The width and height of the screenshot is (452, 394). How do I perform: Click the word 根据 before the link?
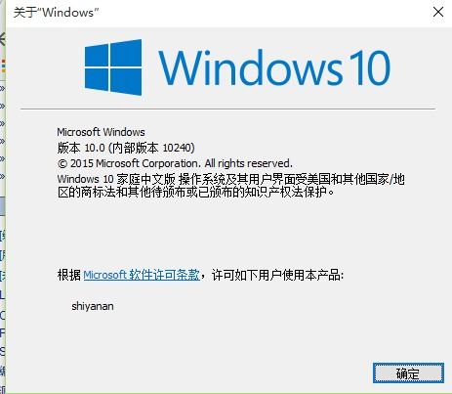tap(69, 275)
